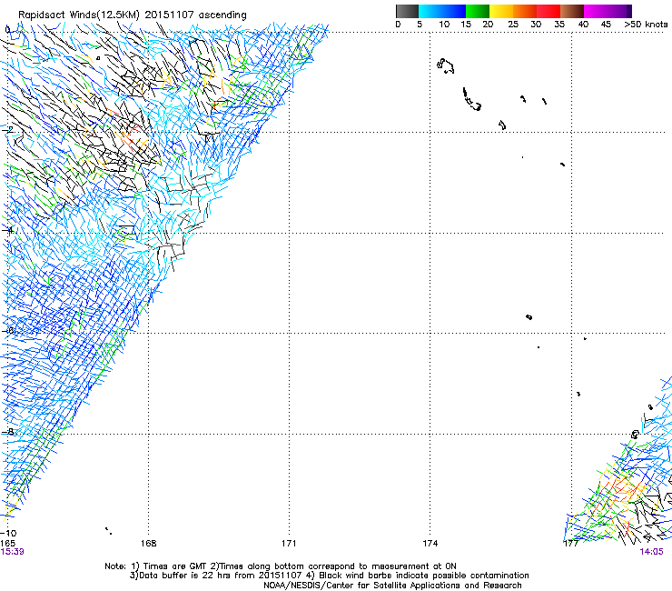This screenshot has height=591, width=672.
Task: Click the '>50 knots' legend label
Action: [646, 25]
